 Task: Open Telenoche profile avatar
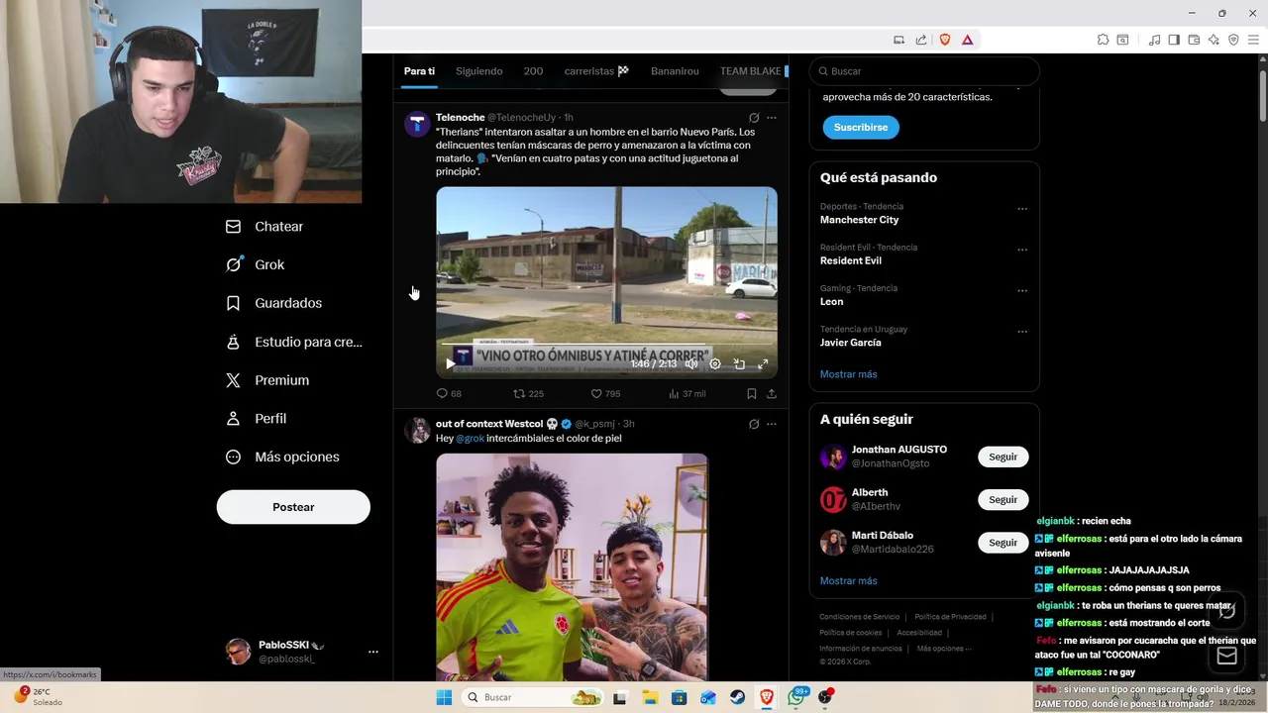coord(417,124)
